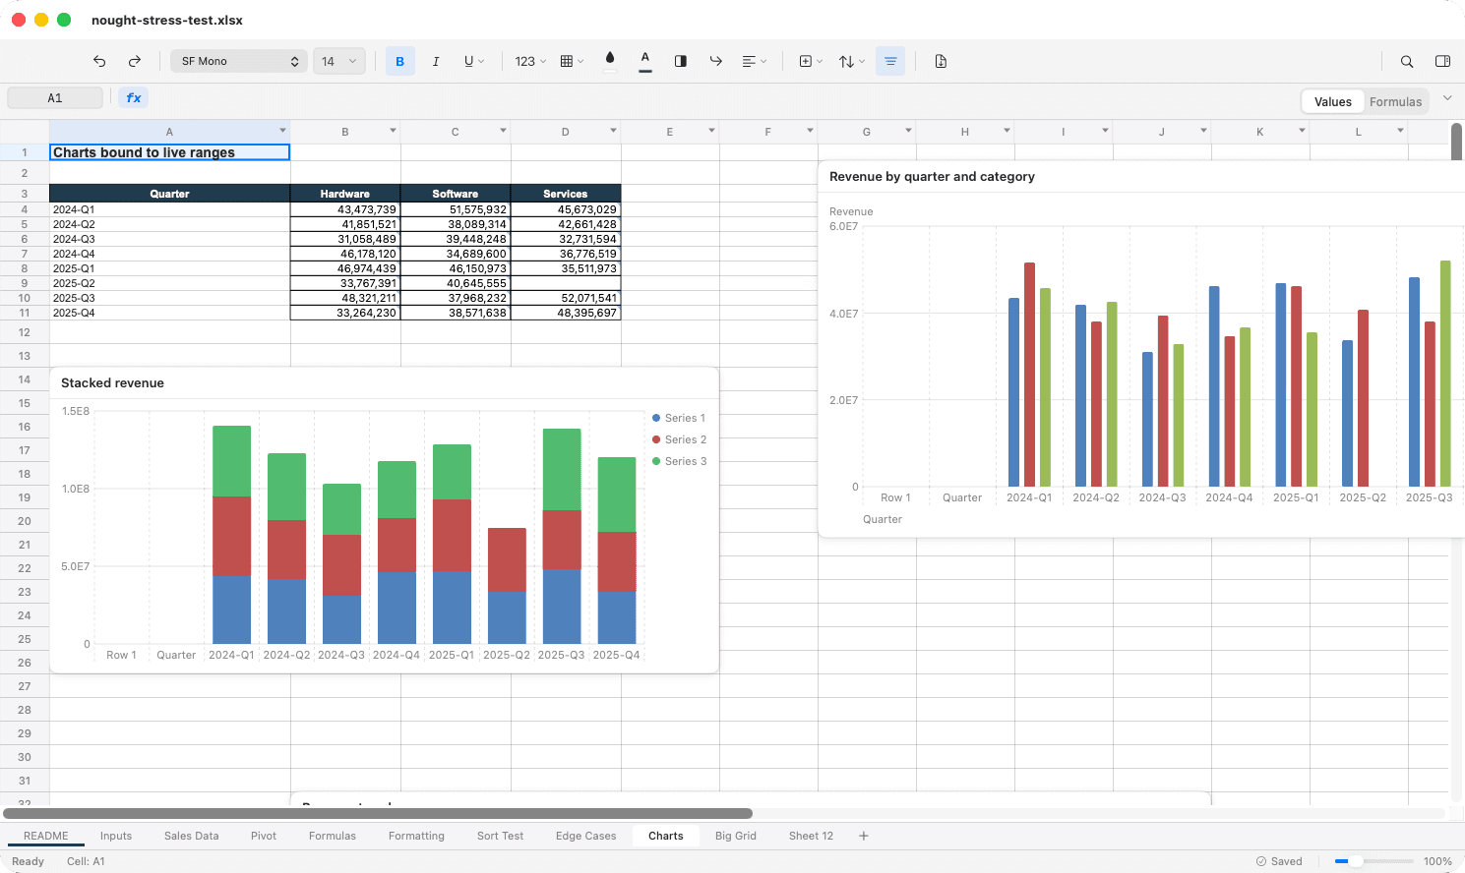Select cell Charts bound to live ranges
1465x873 pixels.
tap(169, 152)
